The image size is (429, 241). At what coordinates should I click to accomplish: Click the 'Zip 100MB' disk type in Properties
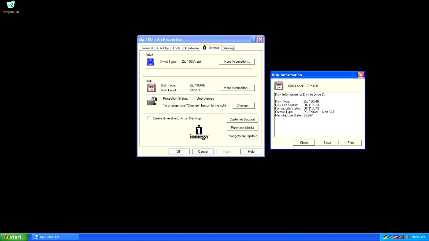tap(197, 85)
